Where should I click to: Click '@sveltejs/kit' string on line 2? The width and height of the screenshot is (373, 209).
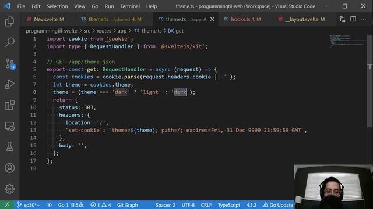tap(182, 46)
